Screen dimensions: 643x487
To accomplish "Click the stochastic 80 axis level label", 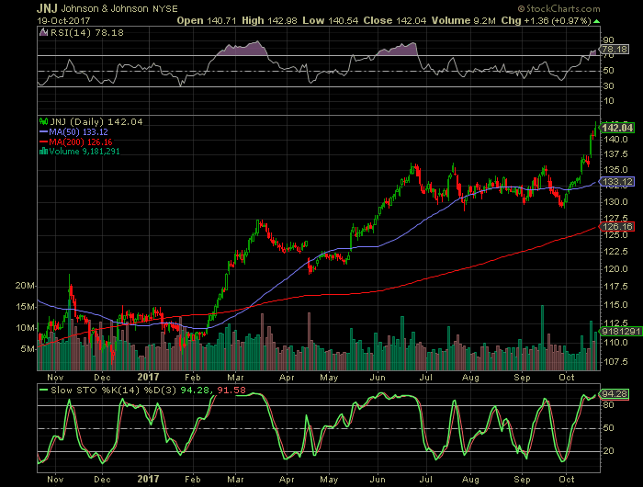I will click(608, 405).
